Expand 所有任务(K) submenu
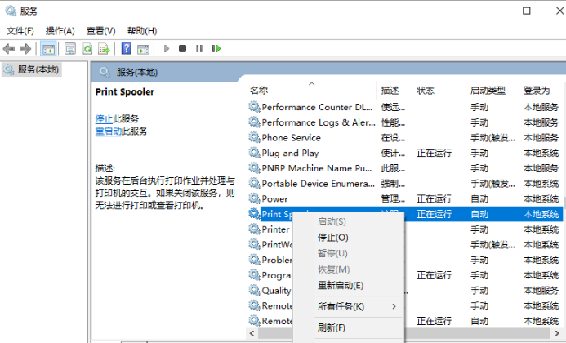The height and width of the screenshot is (343, 566). [348, 306]
